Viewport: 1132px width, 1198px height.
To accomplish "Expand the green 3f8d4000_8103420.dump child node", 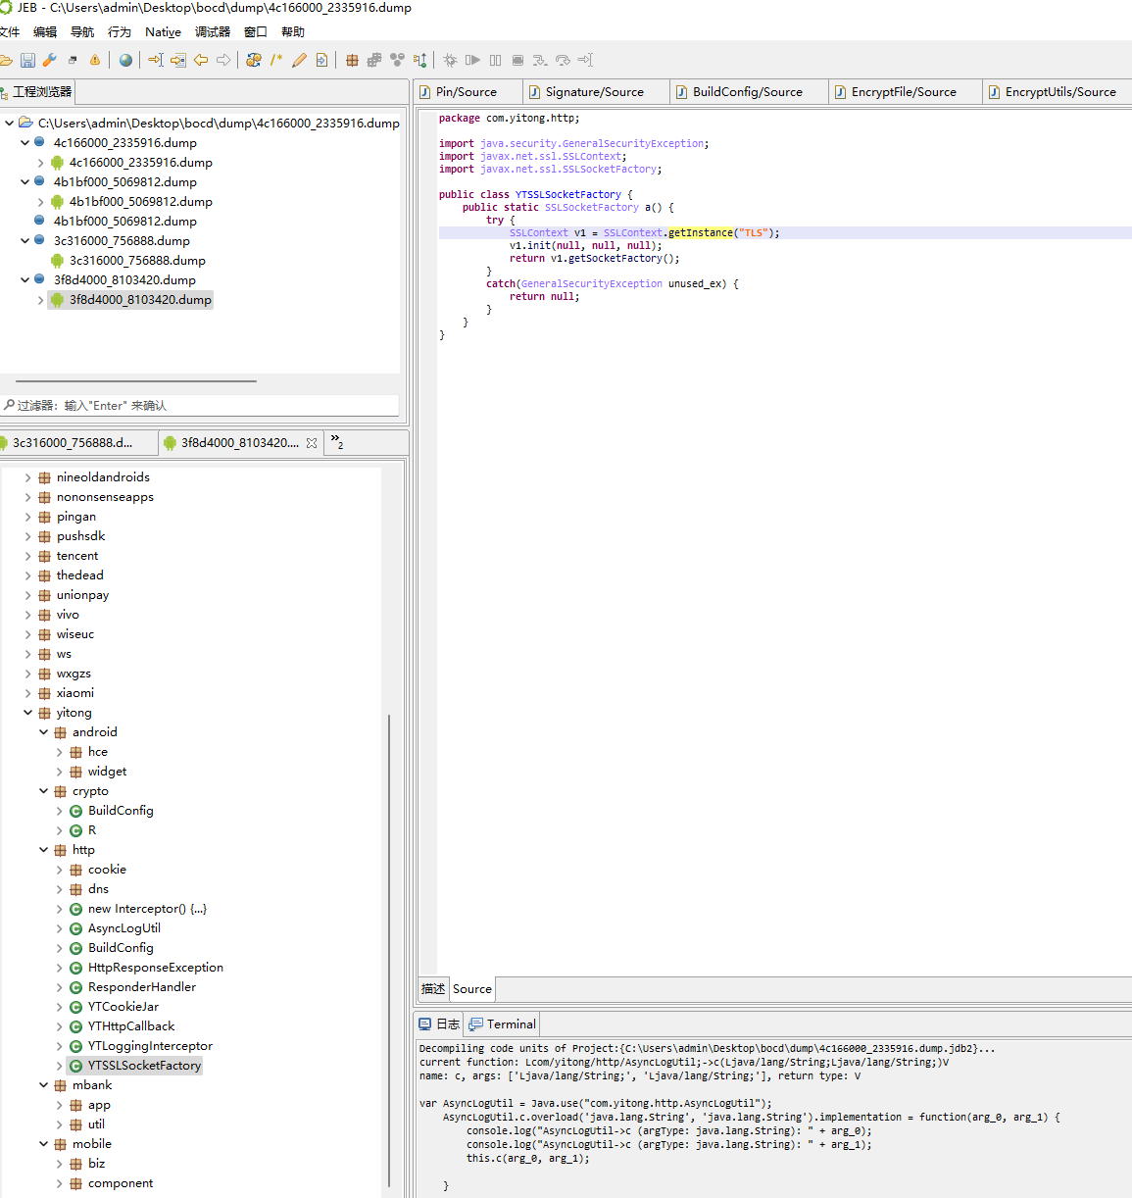I will [x=40, y=300].
